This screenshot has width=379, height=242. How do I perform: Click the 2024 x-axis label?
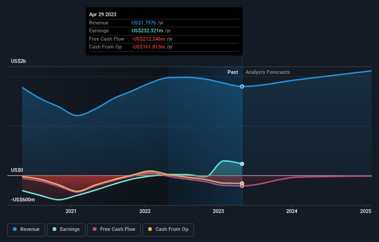pyautogui.click(x=292, y=211)
